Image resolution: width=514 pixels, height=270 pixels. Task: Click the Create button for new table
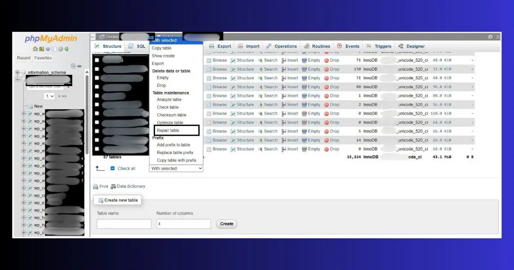[x=226, y=223]
